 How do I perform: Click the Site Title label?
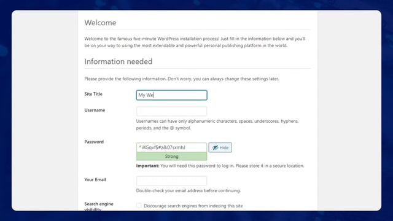click(93, 94)
